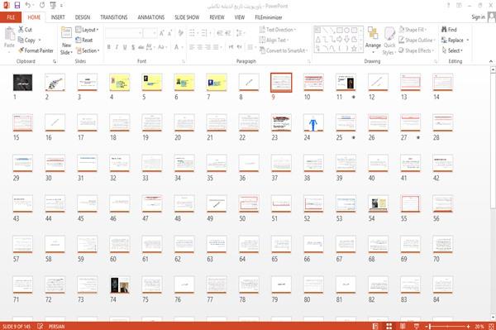Open the Layout dropdown

click(x=87, y=30)
